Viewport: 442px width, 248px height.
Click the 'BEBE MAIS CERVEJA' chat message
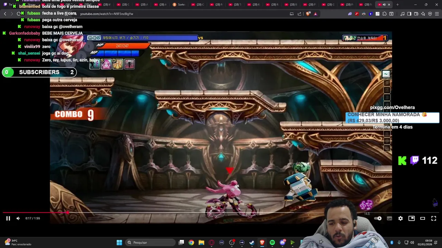click(x=62, y=33)
